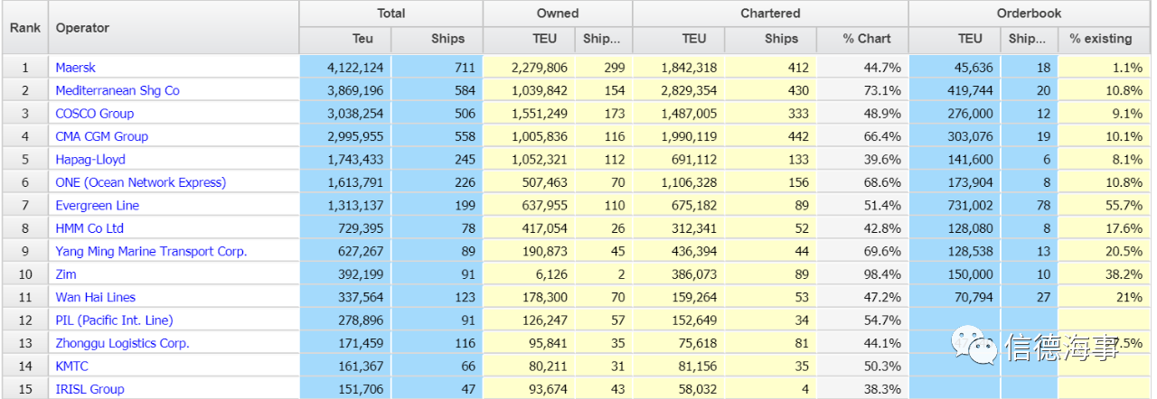Select Zhonggu total ships cell 116
Screen dimensions: 1157x399
[437, 343]
